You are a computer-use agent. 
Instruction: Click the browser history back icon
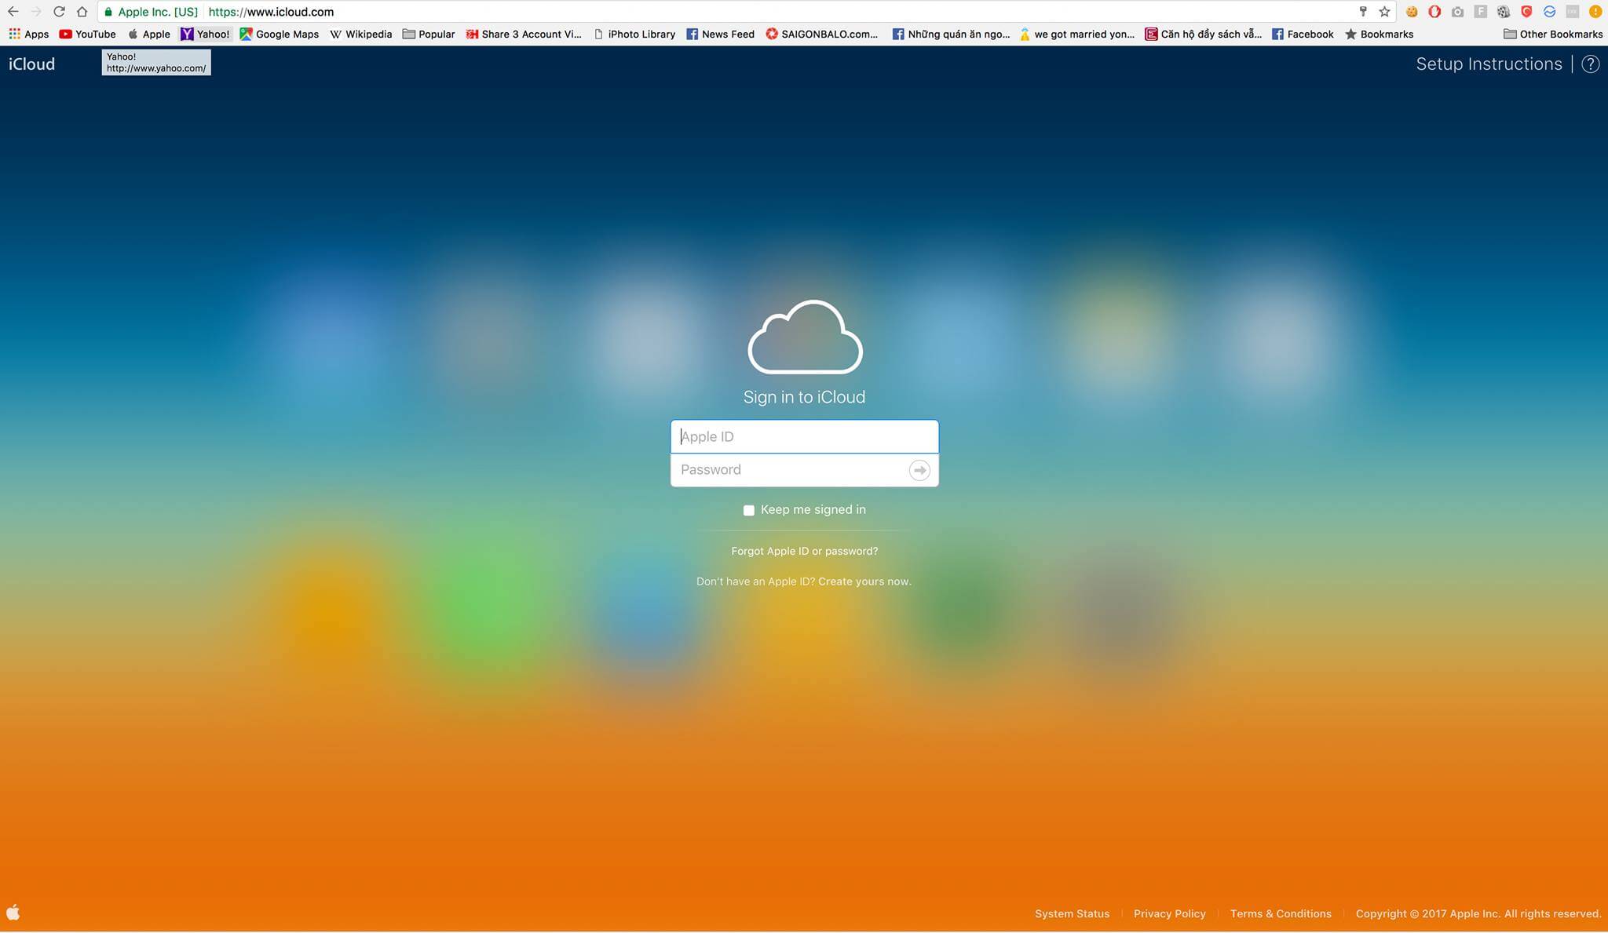pyautogui.click(x=11, y=11)
